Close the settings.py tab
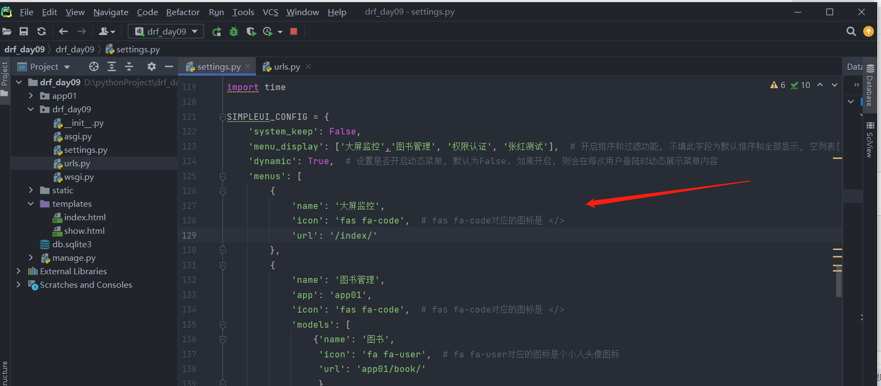The width and height of the screenshot is (881, 386). click(x=248, y=66)
